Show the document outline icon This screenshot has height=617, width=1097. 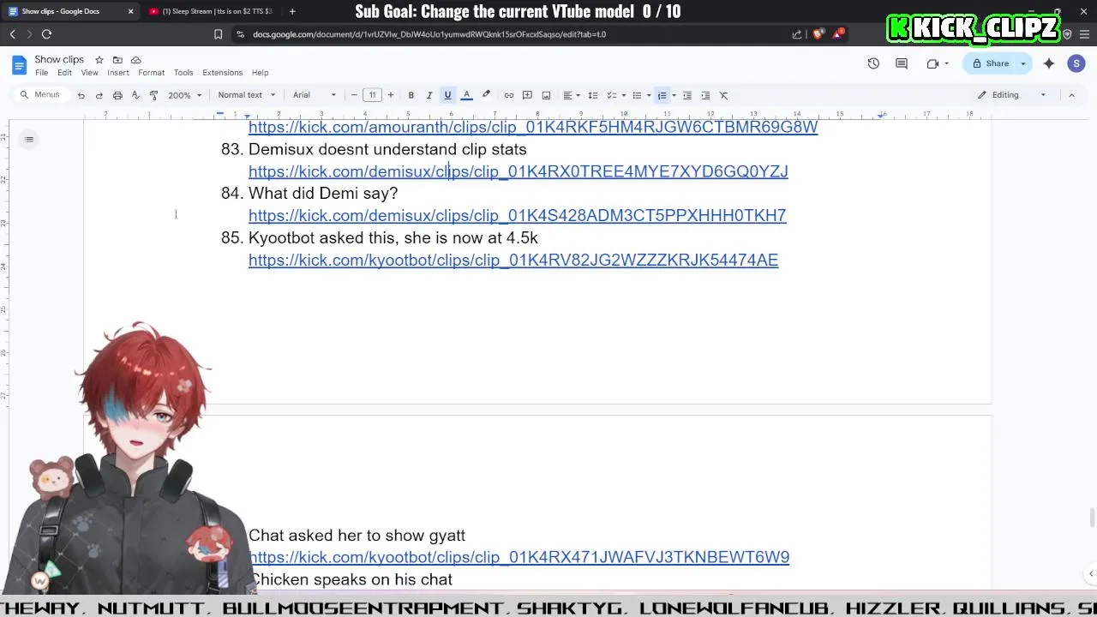29,140
